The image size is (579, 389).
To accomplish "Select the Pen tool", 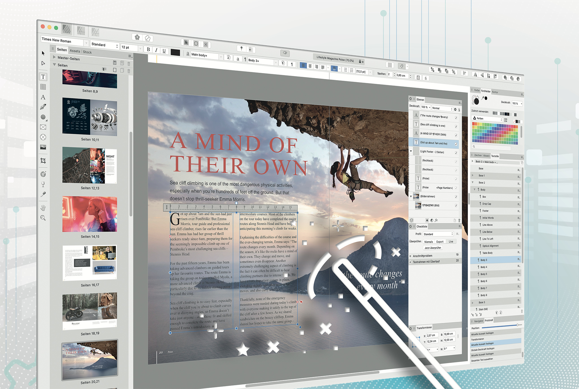I will pos(43,107).
